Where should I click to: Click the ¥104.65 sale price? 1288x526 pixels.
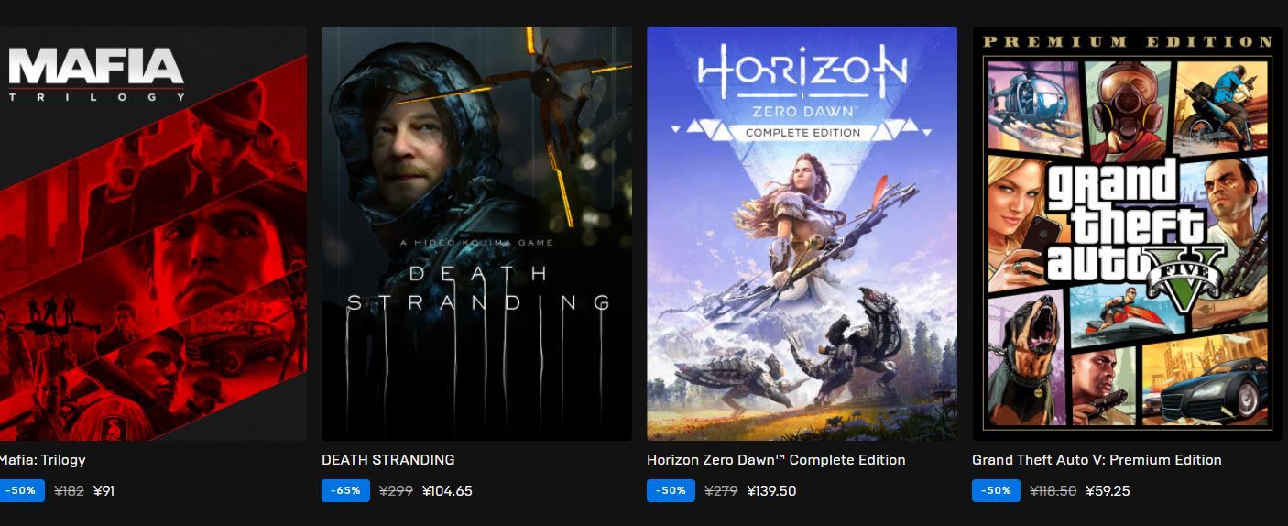447,491
